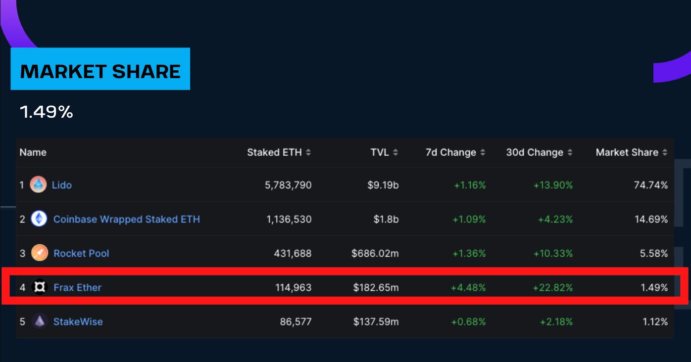Click the StakeWise logo icon
The width and height of the screenshot is (691, 362).
tap(40, 321)
